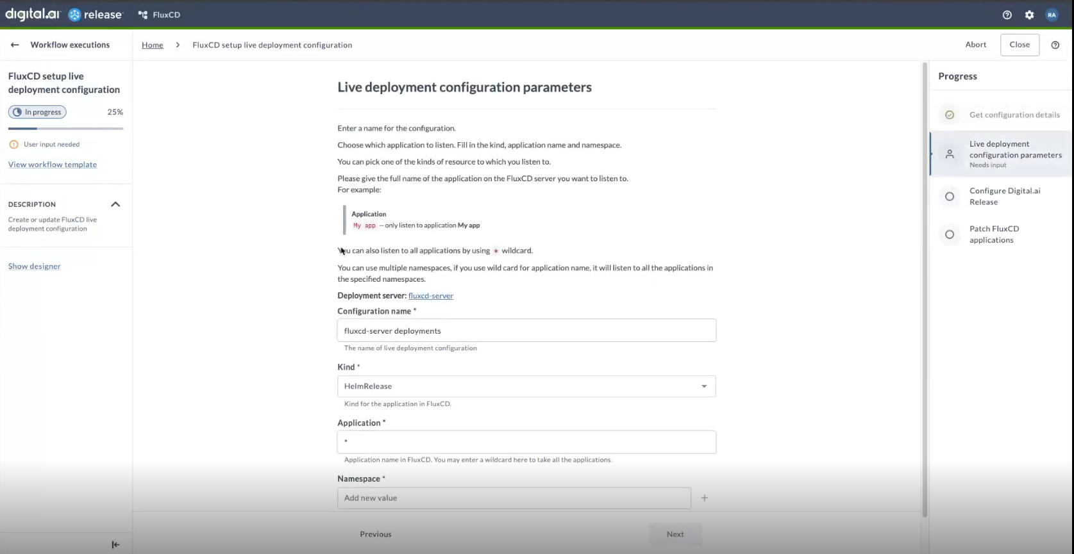The height and width of the screenshot is (554, 1074).
Task: Open the settings gear icon
Action: point(1029,15)
